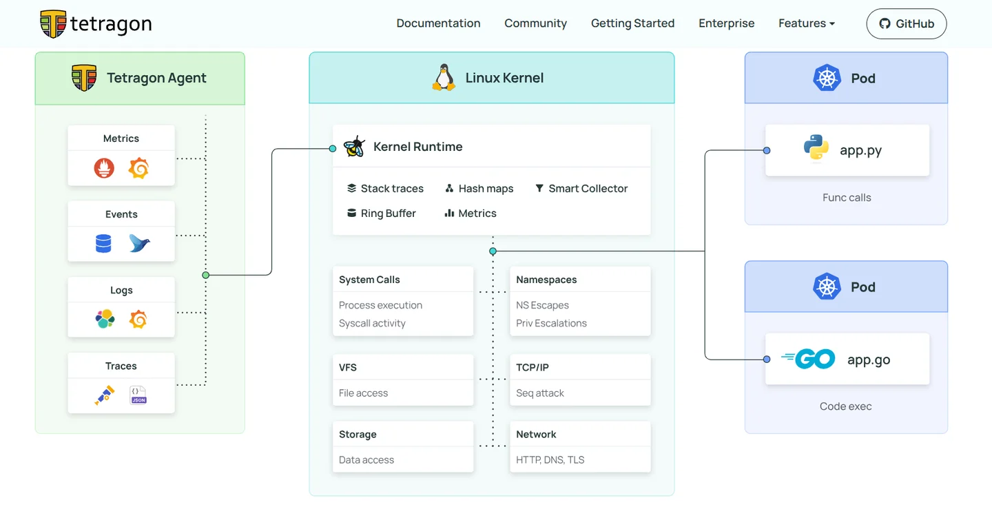Click the app.go label

[x=869, y=360]
